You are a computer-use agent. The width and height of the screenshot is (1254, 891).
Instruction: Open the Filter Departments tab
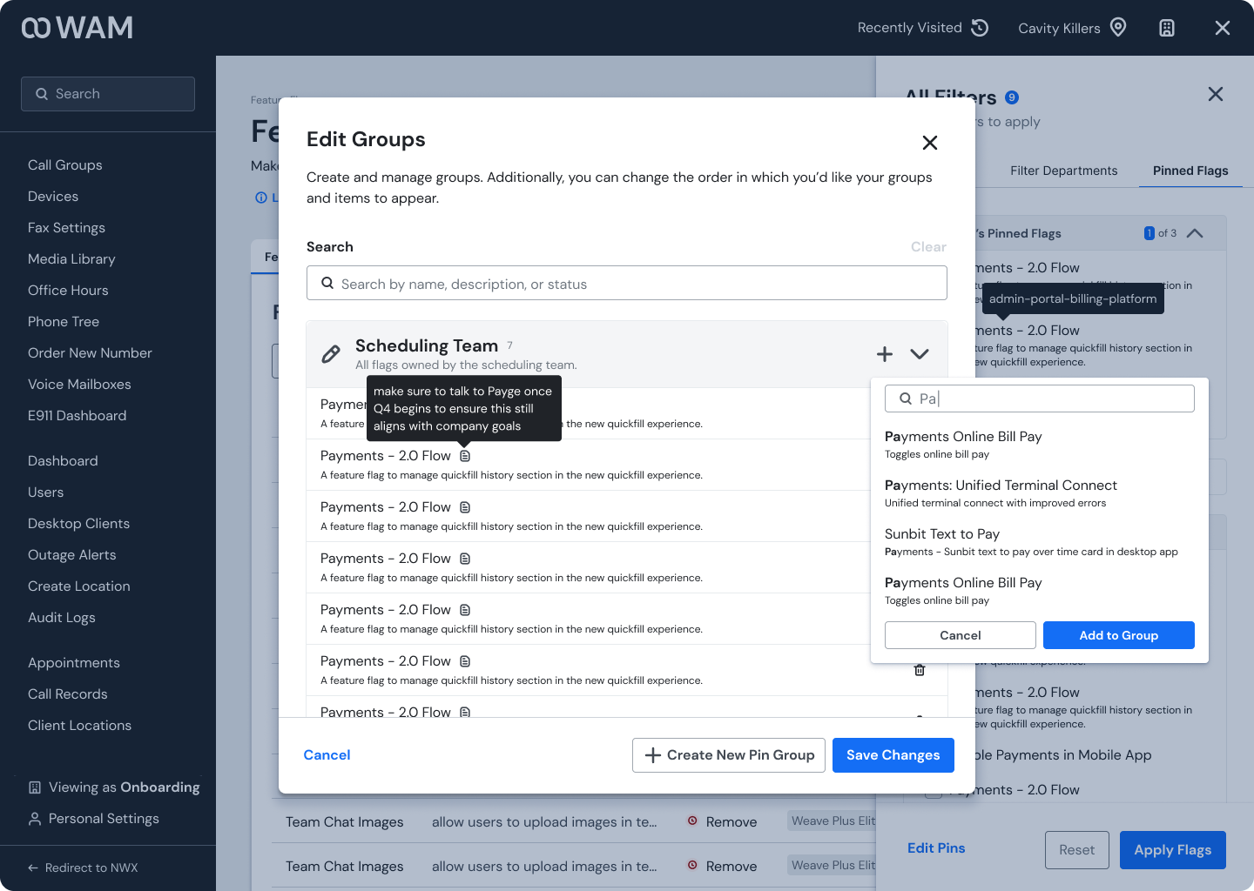[x=1064, y=171]
